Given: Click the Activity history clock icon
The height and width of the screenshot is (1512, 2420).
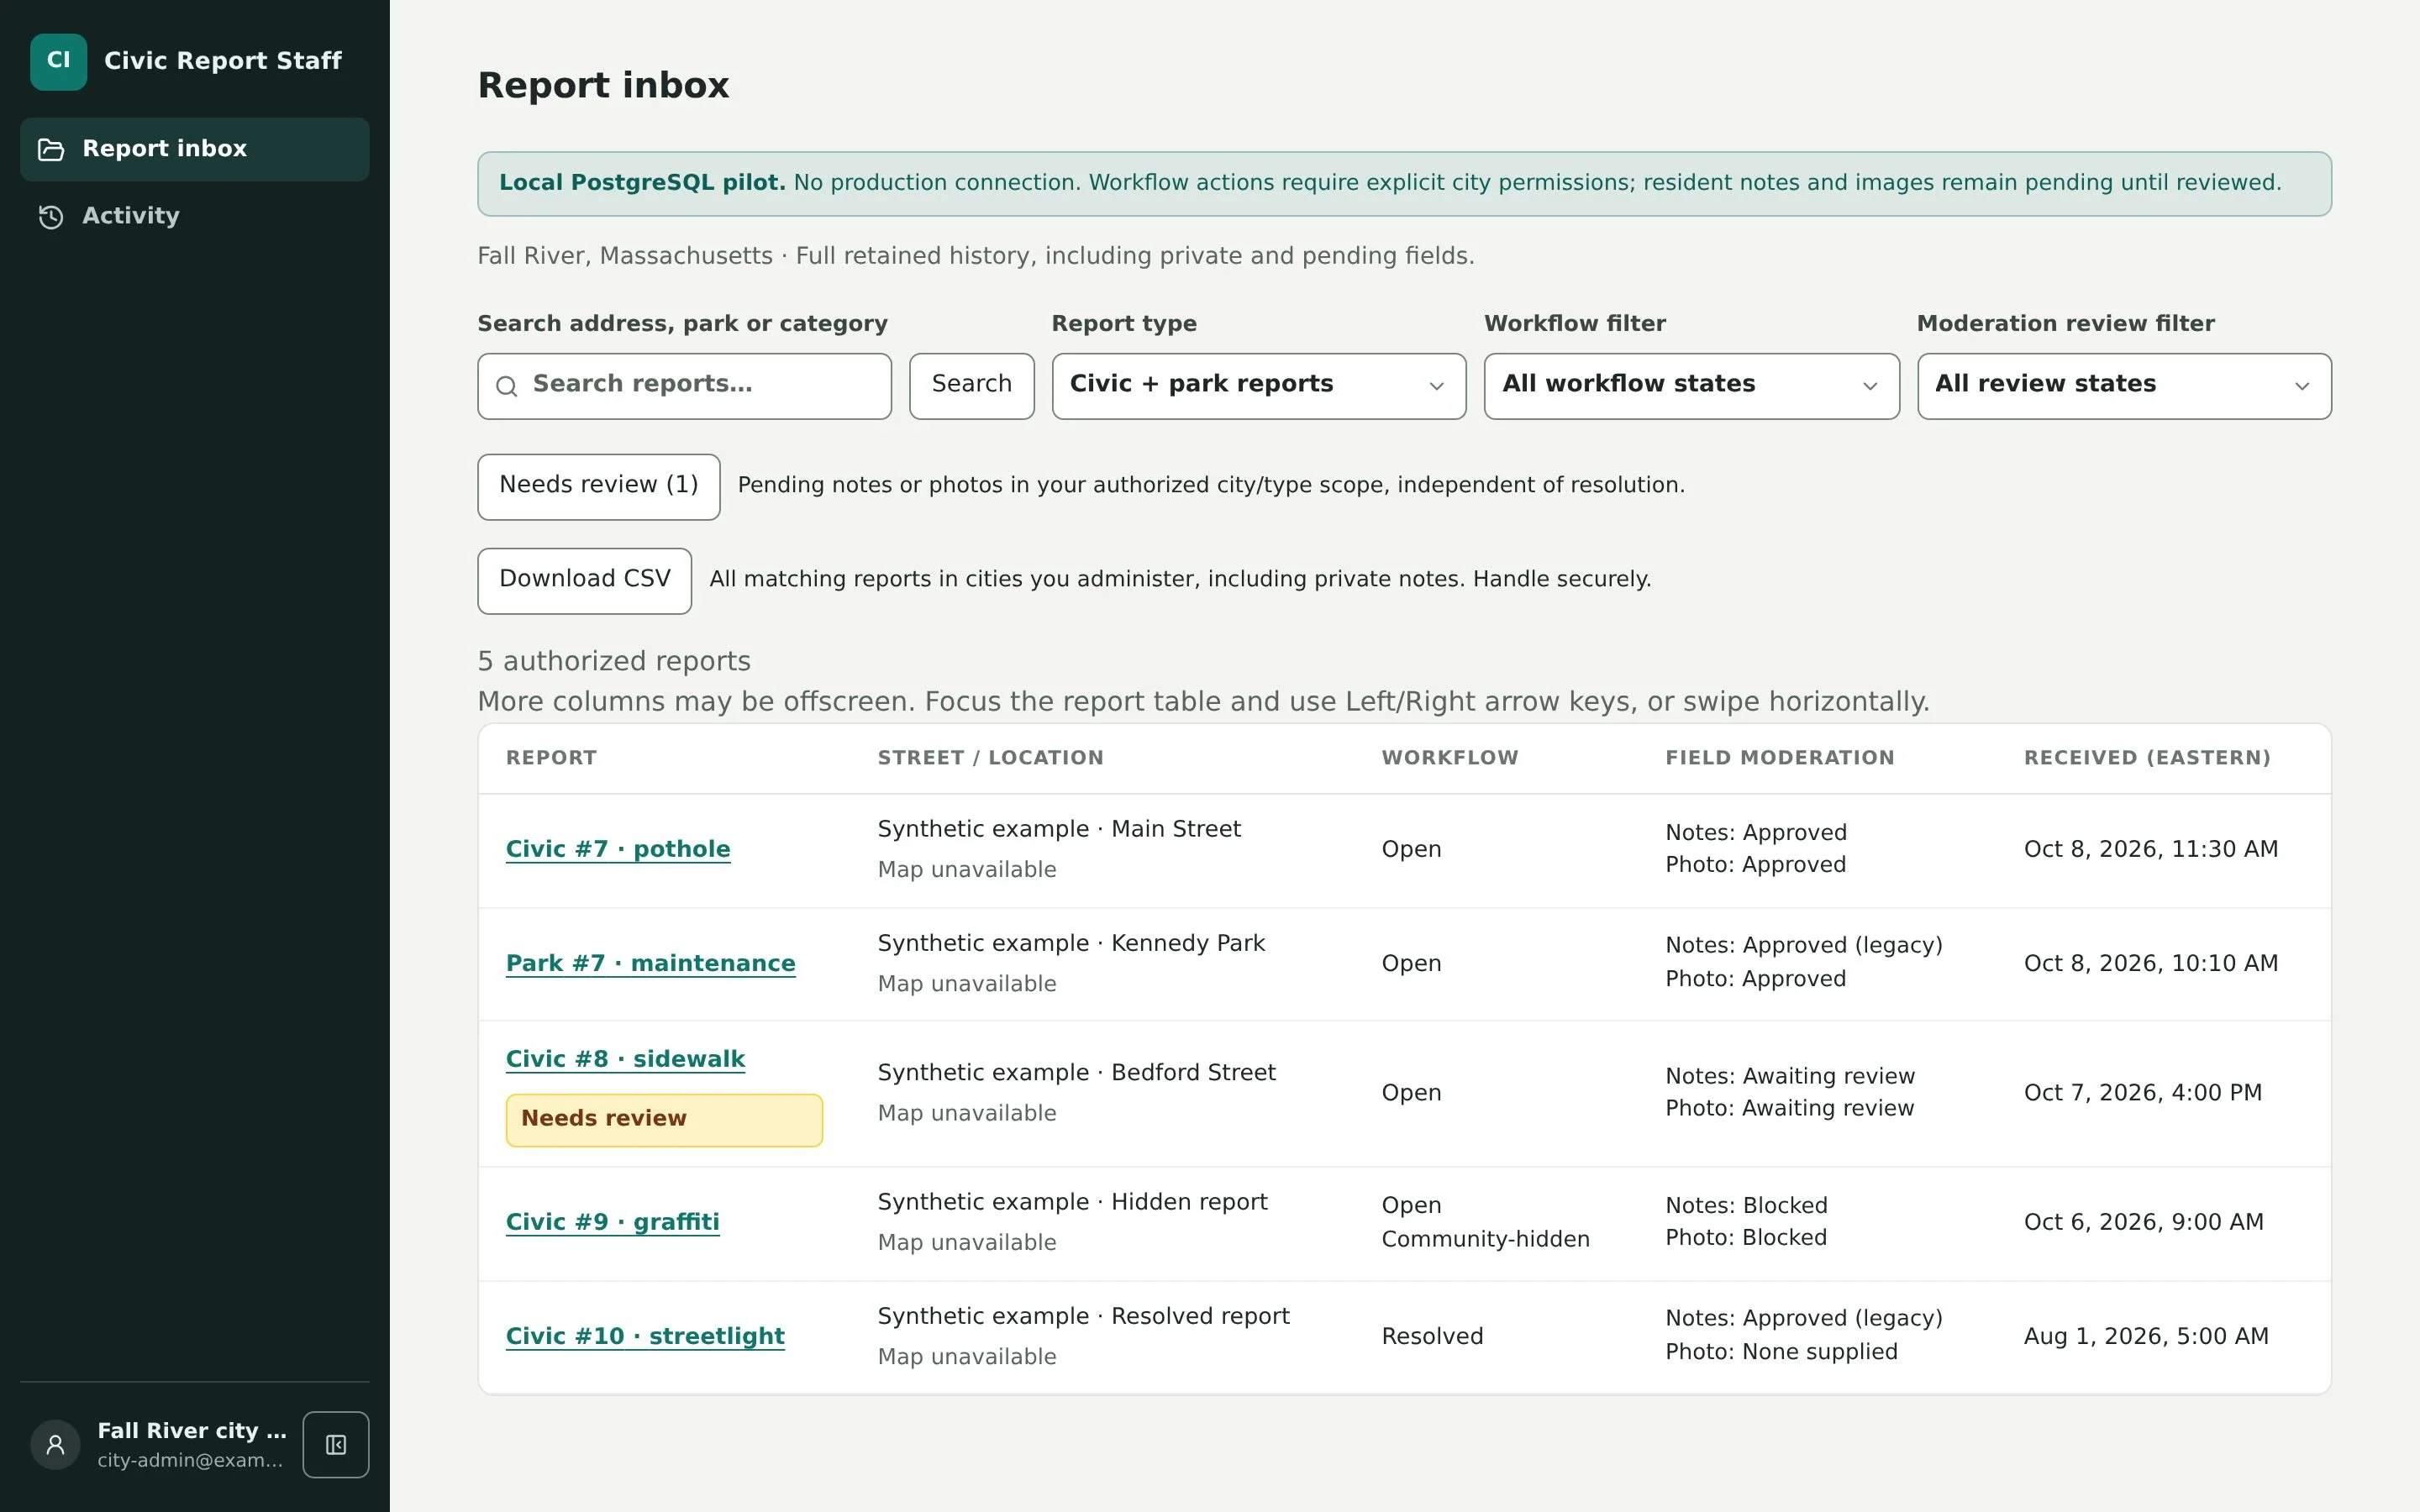Looking at the screenshot, I should (51, 217).
